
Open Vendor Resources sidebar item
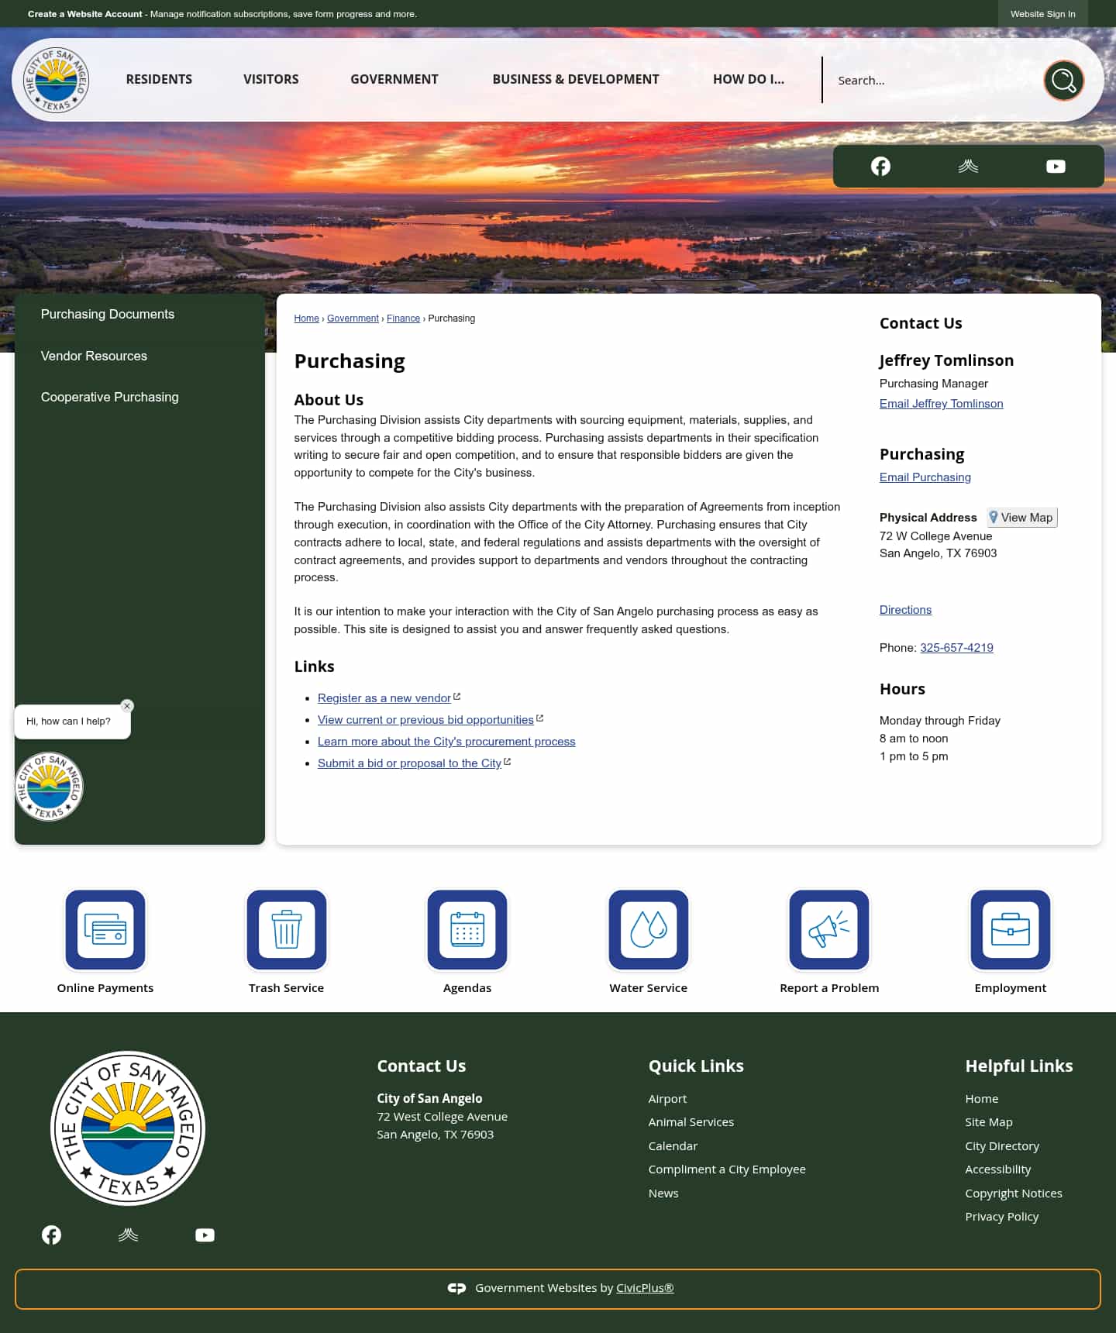coord(94,356)
